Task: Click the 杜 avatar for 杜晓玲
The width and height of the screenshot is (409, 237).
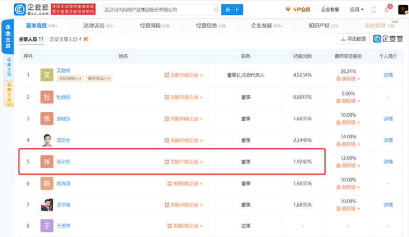Action: (x=47, y=97)
